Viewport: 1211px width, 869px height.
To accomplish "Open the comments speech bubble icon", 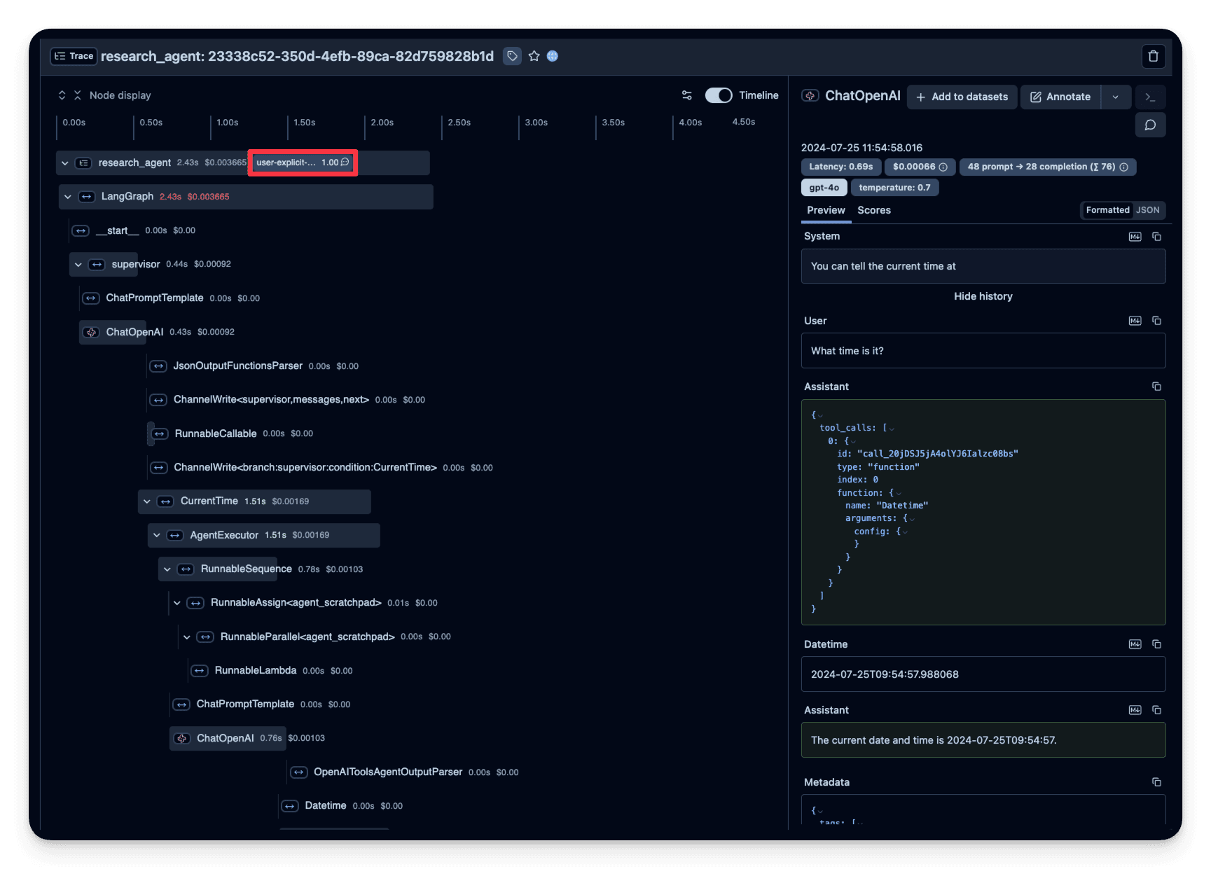I will click(x=1150, y=125).
